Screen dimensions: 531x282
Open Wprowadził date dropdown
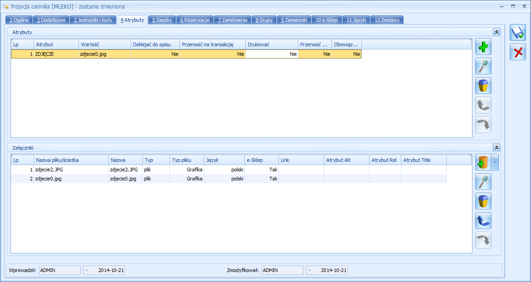click(x=87, y=270)
